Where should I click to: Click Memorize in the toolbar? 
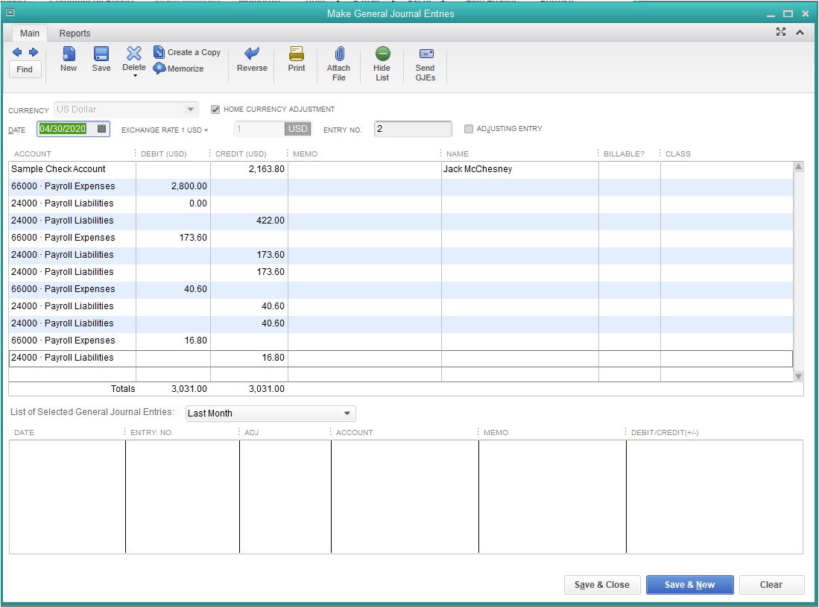click(x=179, y=69)
